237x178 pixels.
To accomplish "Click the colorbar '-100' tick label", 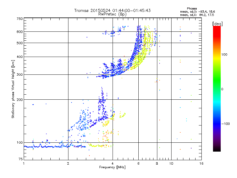I will point(226,124).
